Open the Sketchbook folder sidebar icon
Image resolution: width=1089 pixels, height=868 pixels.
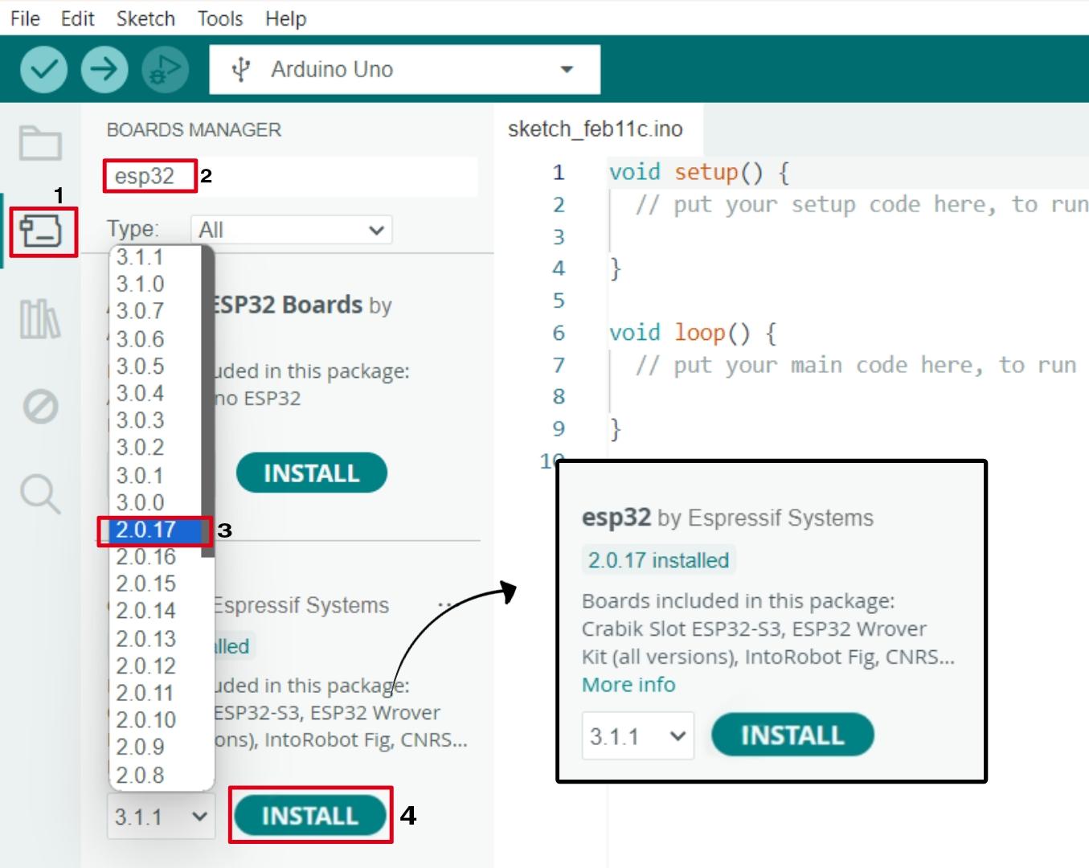pos(40,143)
